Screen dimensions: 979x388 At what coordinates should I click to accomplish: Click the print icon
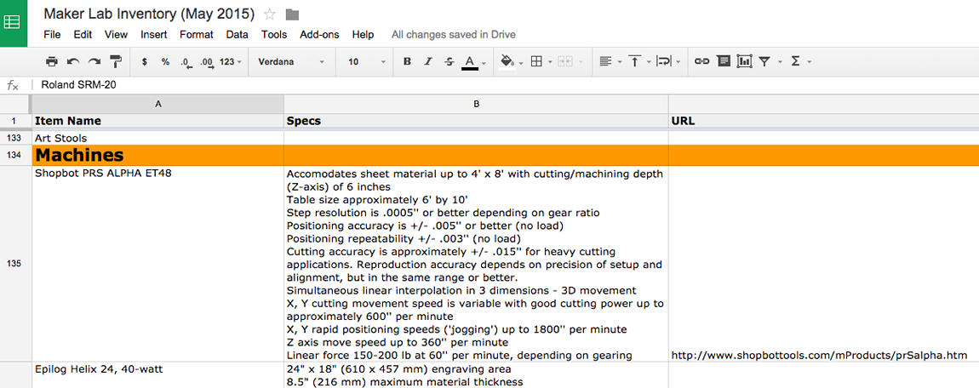click(52, 61)
